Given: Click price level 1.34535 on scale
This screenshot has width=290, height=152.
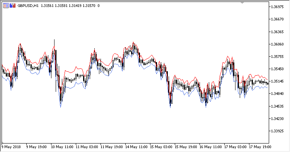Looking at the screenshot, I should tap(277, 106).
